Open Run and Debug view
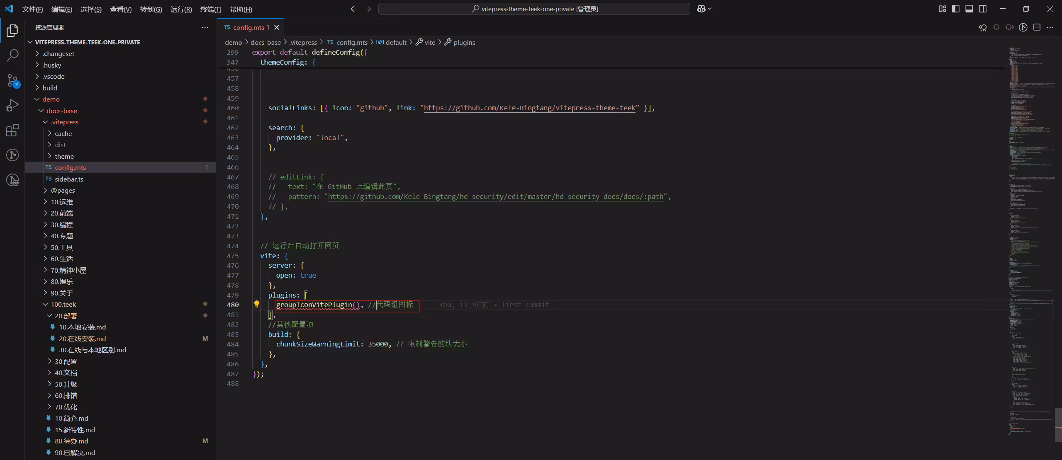 point(12,105)
